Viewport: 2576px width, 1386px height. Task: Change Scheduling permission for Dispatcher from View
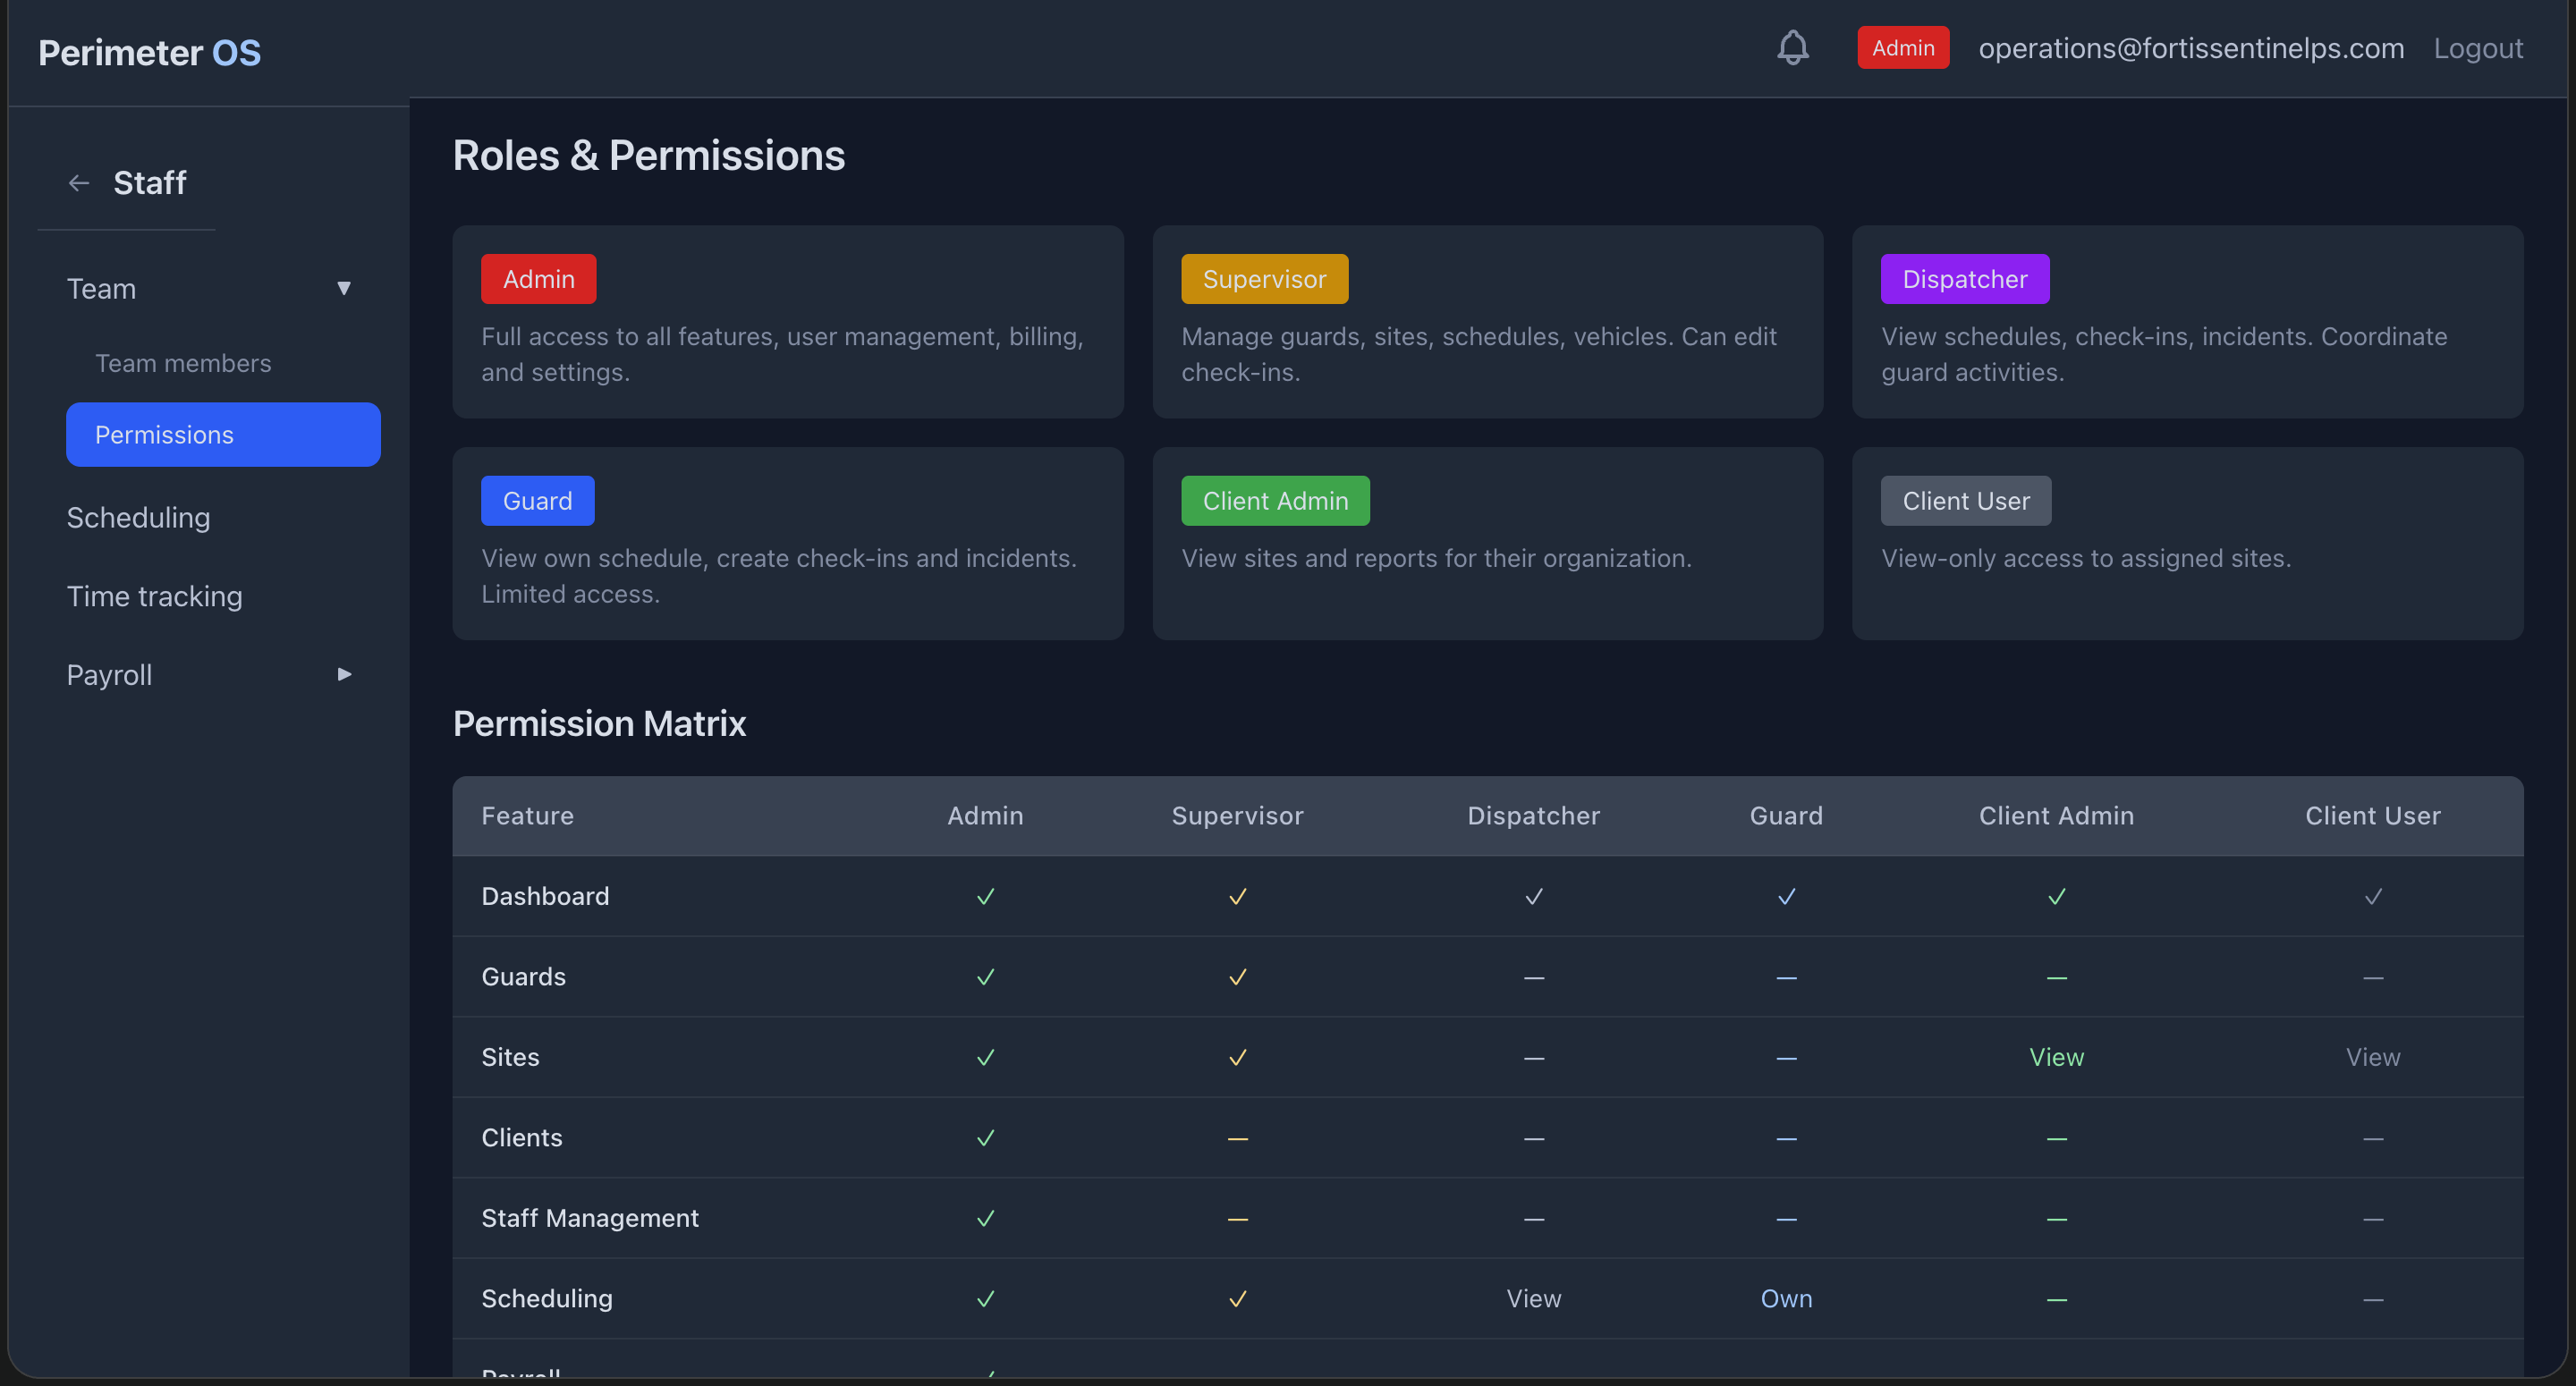[1533, 1298]
